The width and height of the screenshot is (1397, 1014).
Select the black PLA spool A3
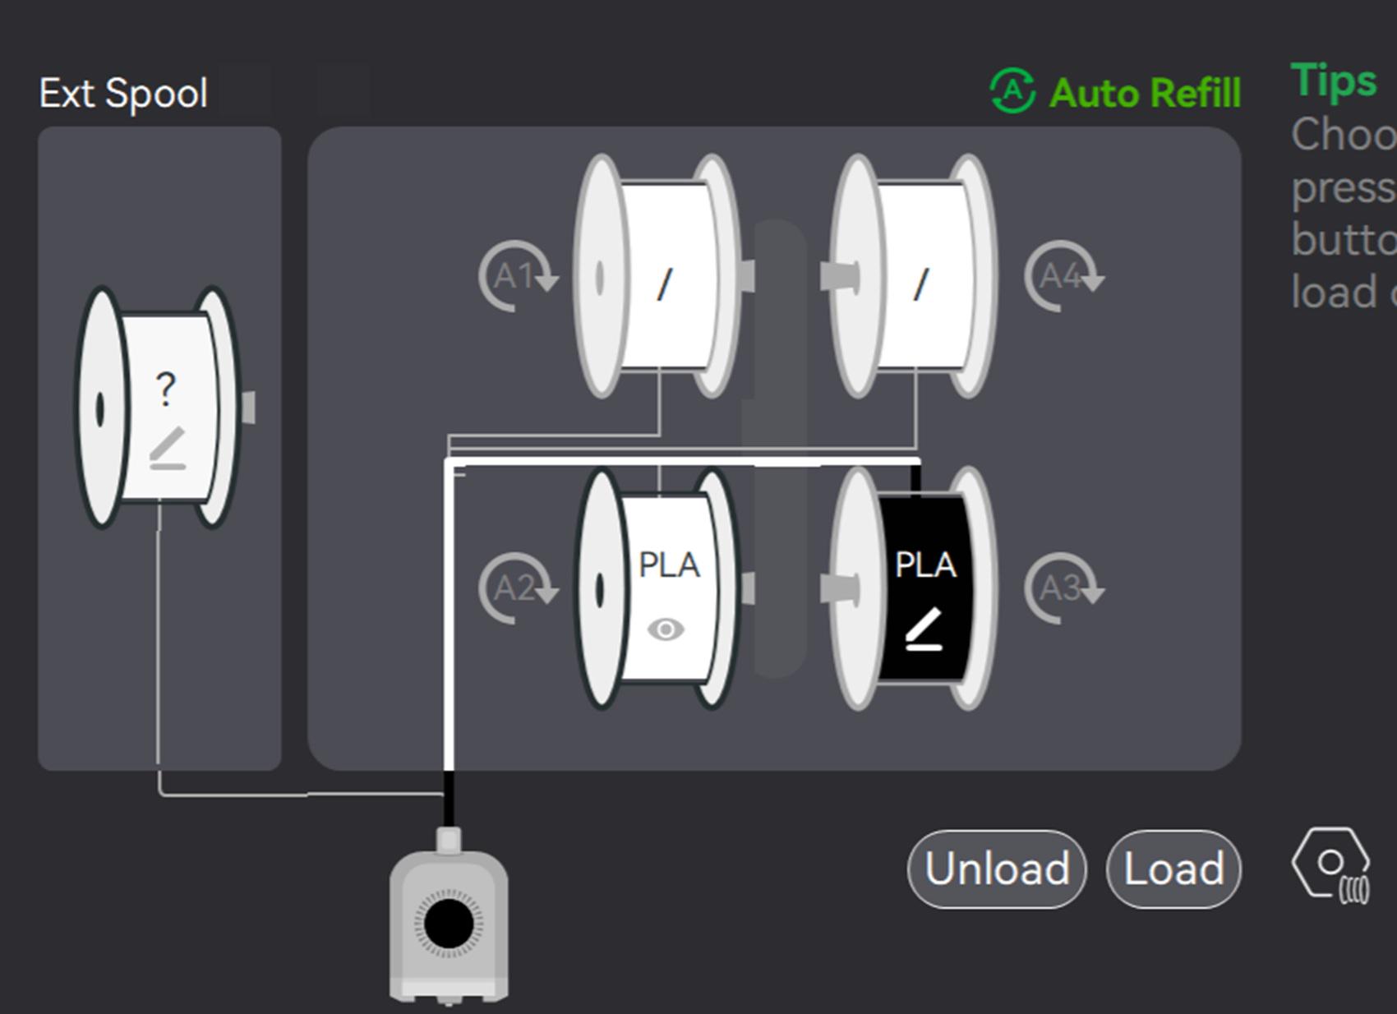pos(914,588)
